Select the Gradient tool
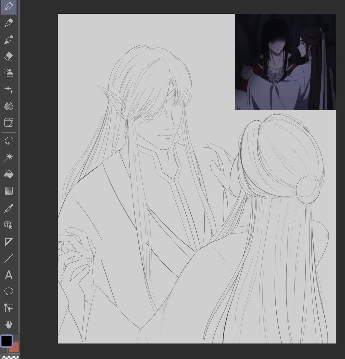This screenshot has height=359, width=345. point(9,191)
